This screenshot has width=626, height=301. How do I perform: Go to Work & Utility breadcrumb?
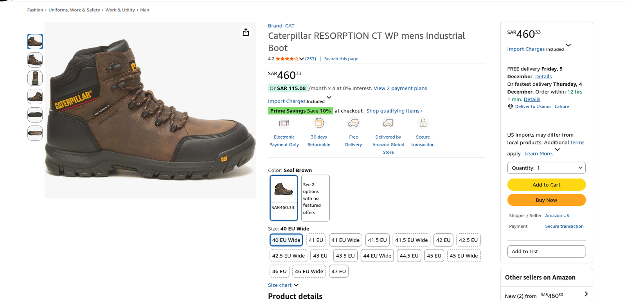tap(120, 10)
